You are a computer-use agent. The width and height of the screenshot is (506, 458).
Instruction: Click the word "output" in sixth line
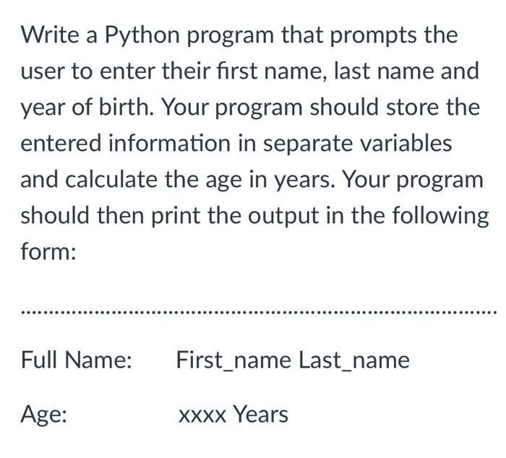[x=283, y=216]
